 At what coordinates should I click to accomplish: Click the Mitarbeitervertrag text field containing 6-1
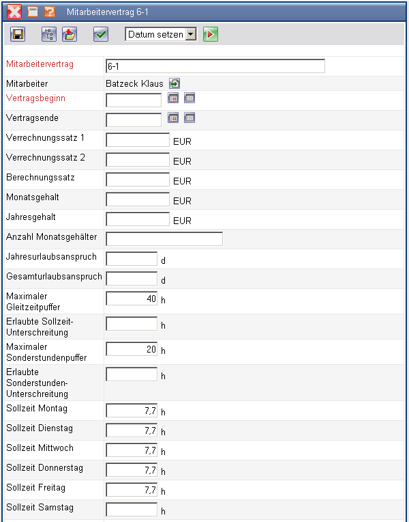pos(215,66)
